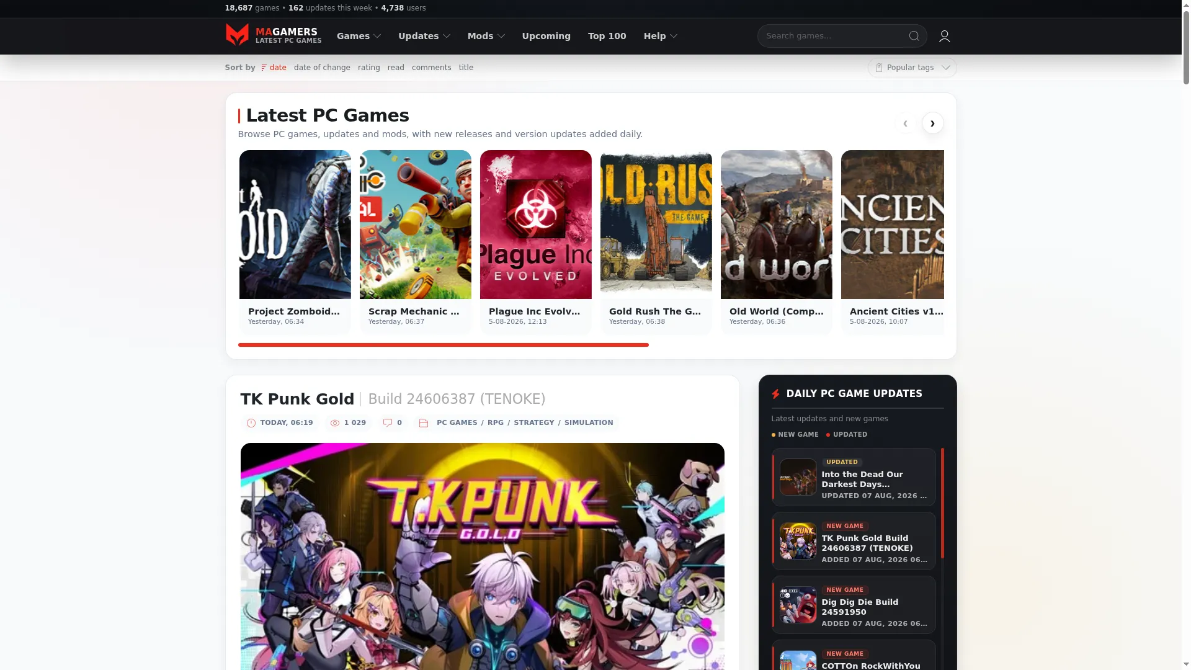Expand the Updates menu dropdown
Screen dimensions: 1191x670
coord(424,36)
